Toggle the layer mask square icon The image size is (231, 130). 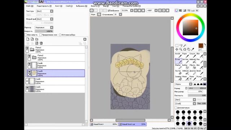click(85, 39)
